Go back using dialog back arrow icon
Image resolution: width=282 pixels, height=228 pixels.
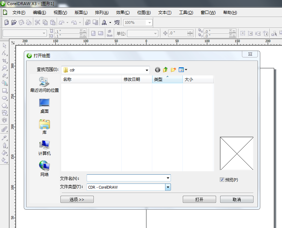point(158,70)
